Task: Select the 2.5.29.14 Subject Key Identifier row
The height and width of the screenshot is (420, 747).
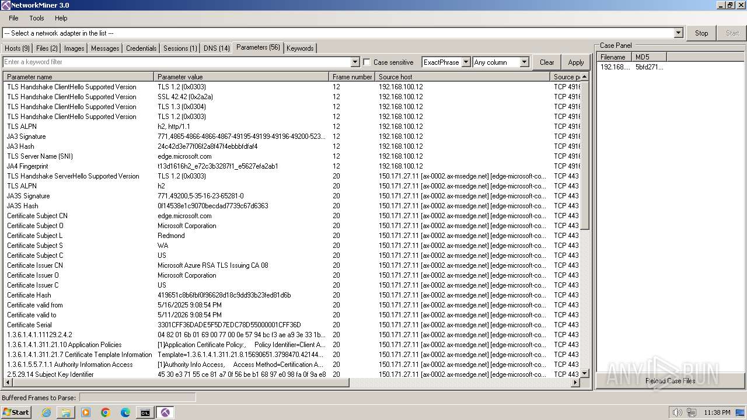Action: 292,374
